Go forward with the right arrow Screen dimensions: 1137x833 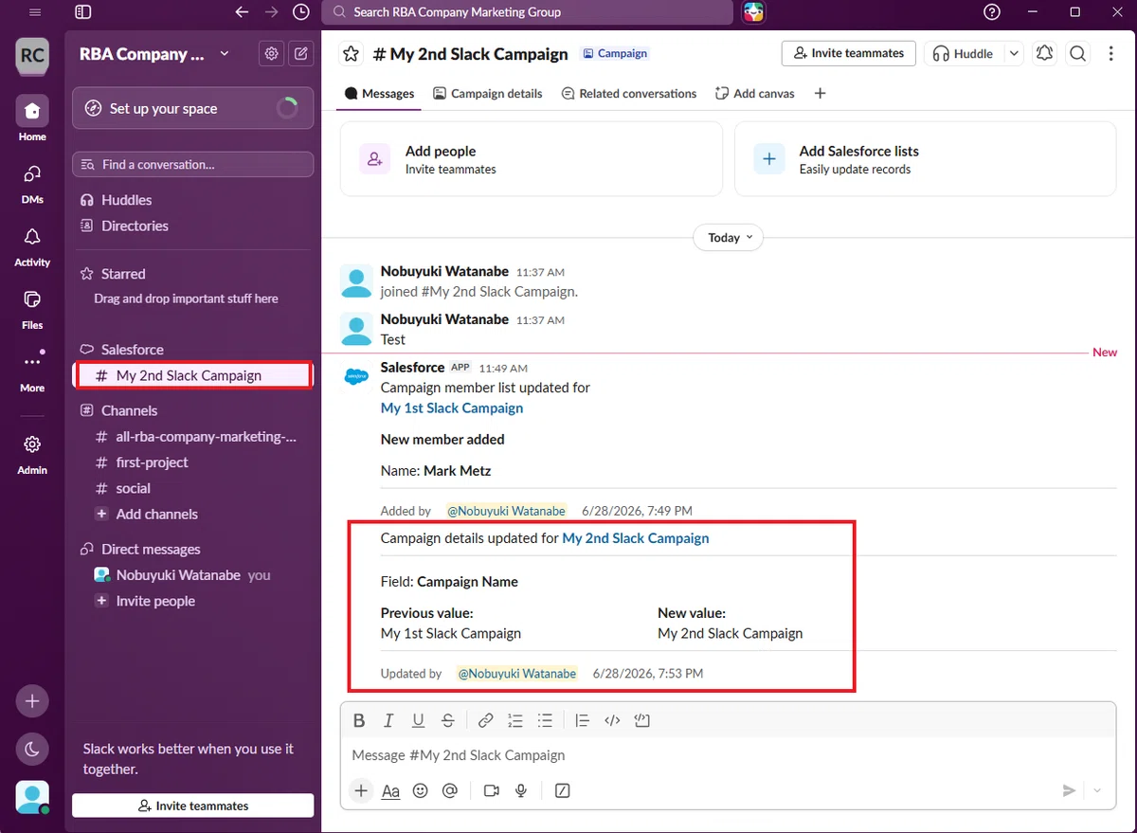click(272, 12)
